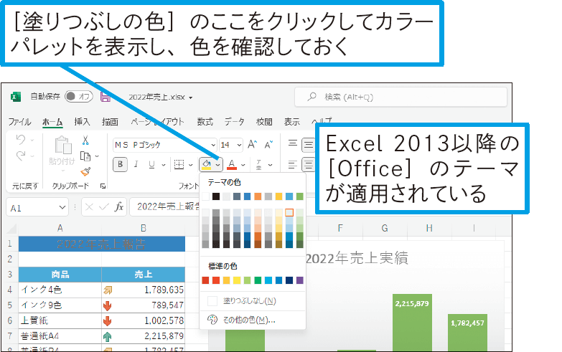Open the 挿入 (Insert) ribbon tab
The image size is (562, 352).
tap(82, 121)
